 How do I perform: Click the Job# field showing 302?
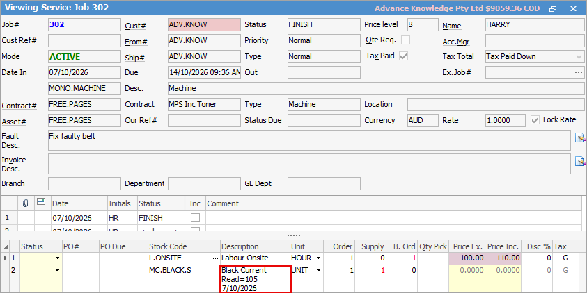pyautogui.click(x=85, y=24)
